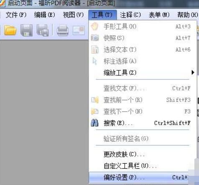
Task: Open 搜索(E)... from the menu
Action: coord(143,123)
